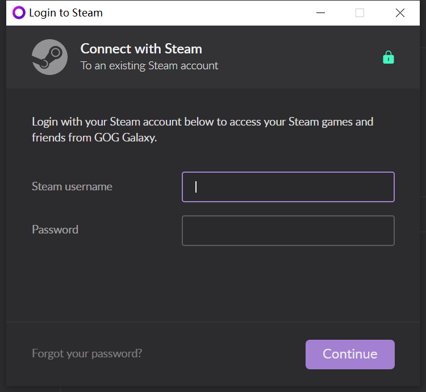426x392 pixels.
Task: Click into the Password input field
Action: coord(288,231)
